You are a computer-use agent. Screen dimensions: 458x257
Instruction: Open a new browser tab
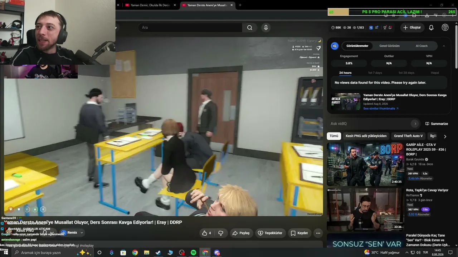pyautogui.click(x=240, y=5)
